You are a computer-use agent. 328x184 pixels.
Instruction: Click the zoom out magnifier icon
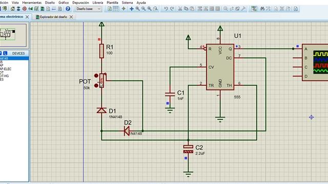point(143,9)
